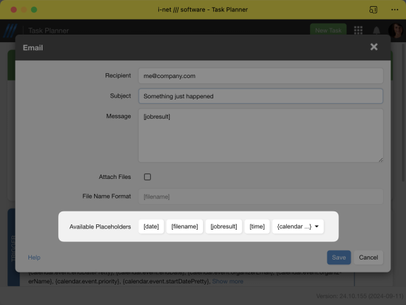Focus the Subject text field

pos(261,96)
